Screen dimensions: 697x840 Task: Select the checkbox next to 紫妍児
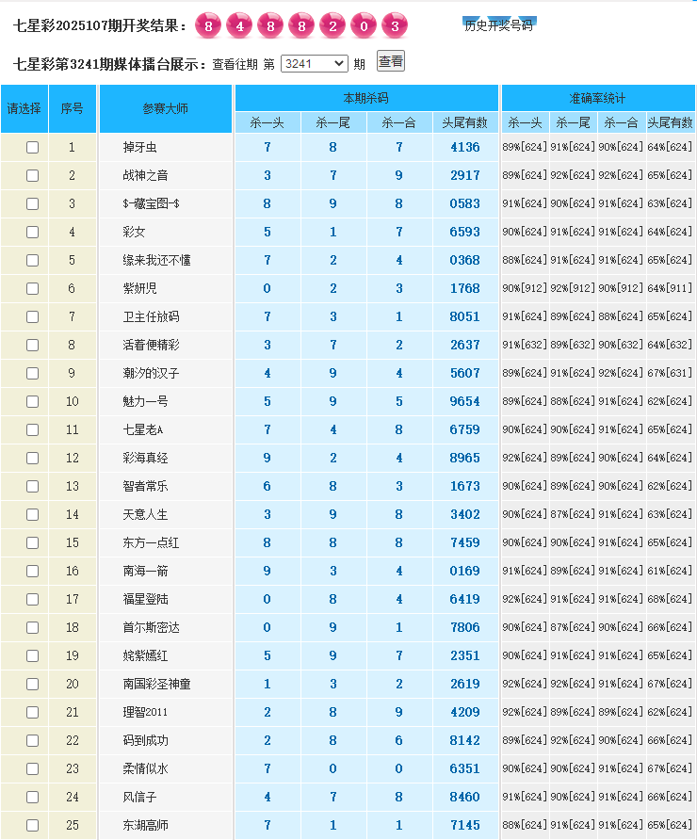pos(33,289)
